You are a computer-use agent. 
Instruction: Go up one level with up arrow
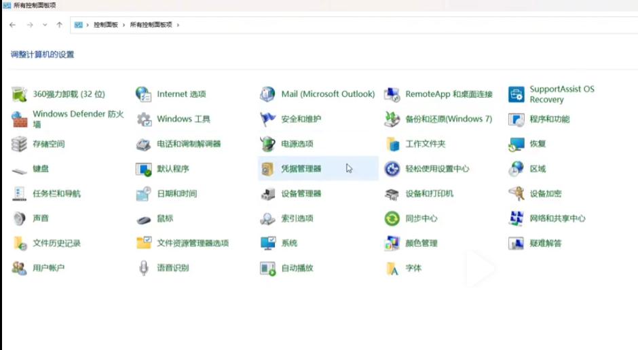60,25
